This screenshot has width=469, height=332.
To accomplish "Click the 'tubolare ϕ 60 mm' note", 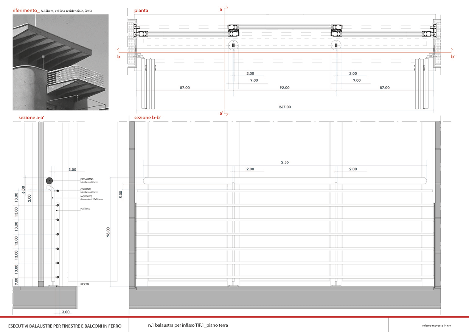I will (89, 182).
